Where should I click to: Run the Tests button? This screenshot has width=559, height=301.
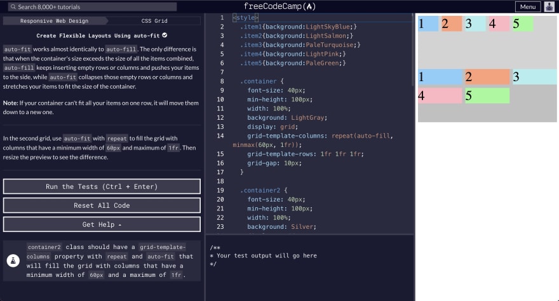[102, 186]
